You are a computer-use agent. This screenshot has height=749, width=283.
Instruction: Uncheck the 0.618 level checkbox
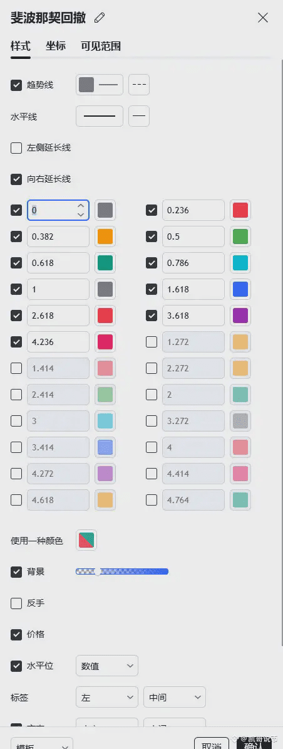click(x=16, y=263)
